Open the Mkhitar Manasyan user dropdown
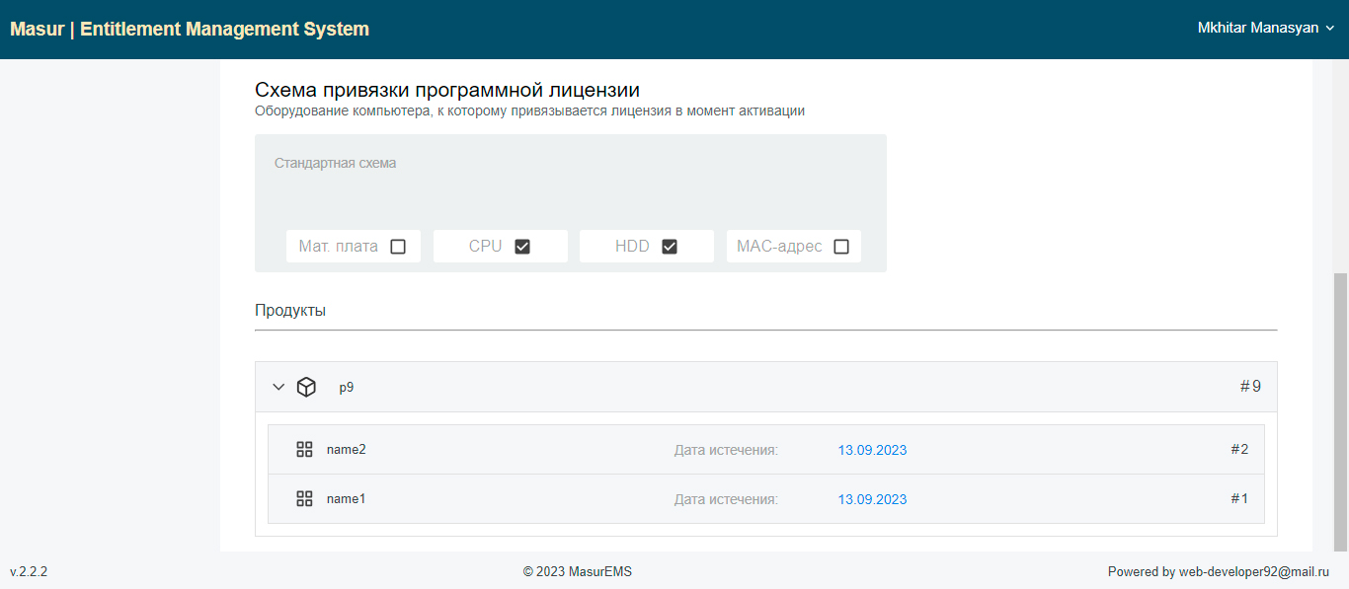Screen dimensions: 1349x589 coord(1266,28)
